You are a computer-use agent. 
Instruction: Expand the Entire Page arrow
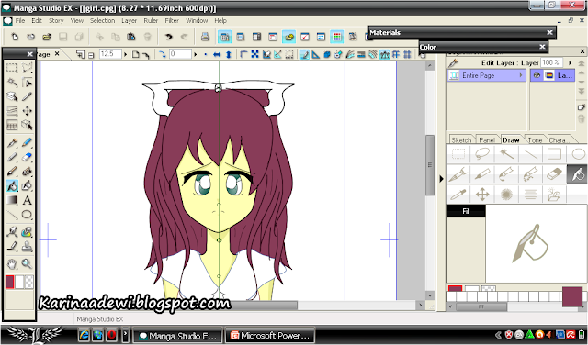[521, 75]
